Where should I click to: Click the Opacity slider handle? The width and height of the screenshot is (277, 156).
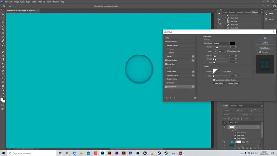tap(217, 47)
